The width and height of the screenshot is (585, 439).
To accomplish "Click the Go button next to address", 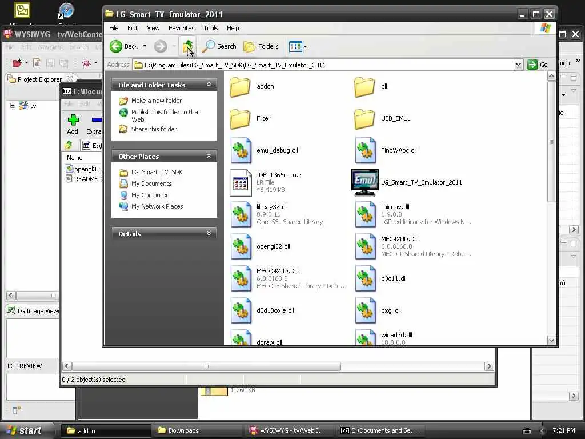I will [538, 65].
